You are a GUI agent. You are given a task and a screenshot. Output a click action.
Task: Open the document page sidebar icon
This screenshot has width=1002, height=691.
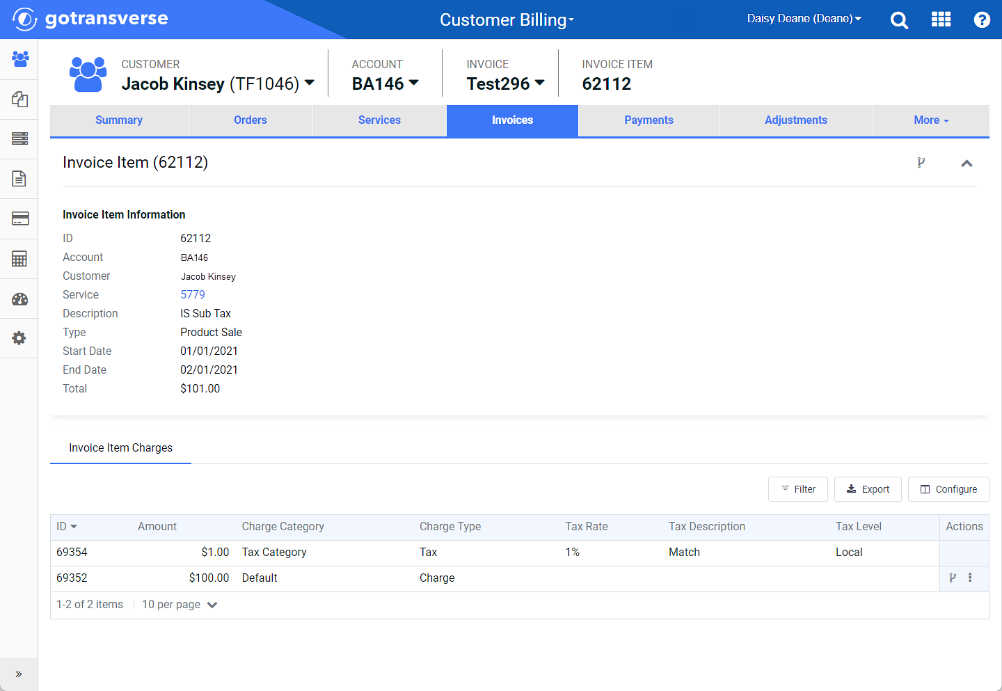coord(19,179)
